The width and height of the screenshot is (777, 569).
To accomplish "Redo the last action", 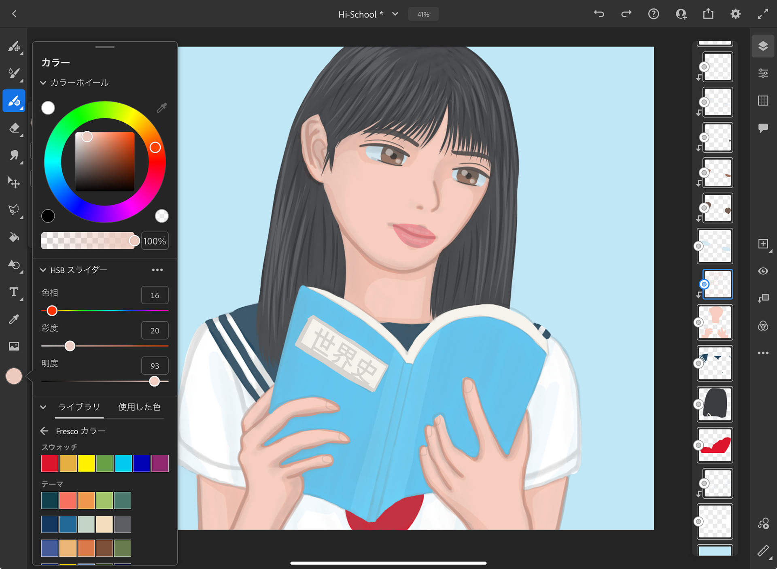I will pyautogui.click(x=626, y=14).
